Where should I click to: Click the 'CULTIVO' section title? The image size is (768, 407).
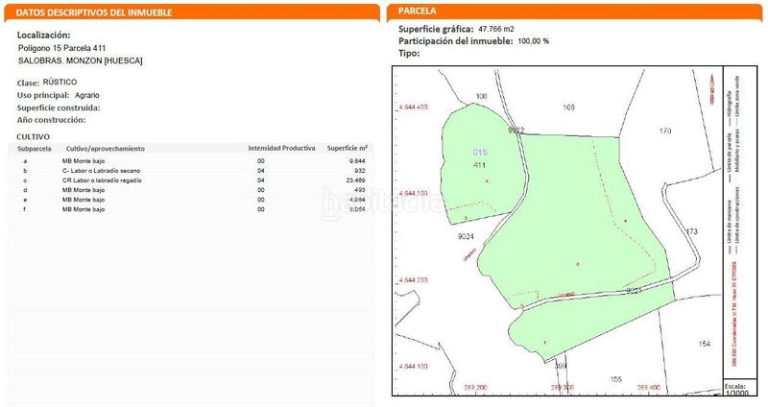tap(33, 136)
